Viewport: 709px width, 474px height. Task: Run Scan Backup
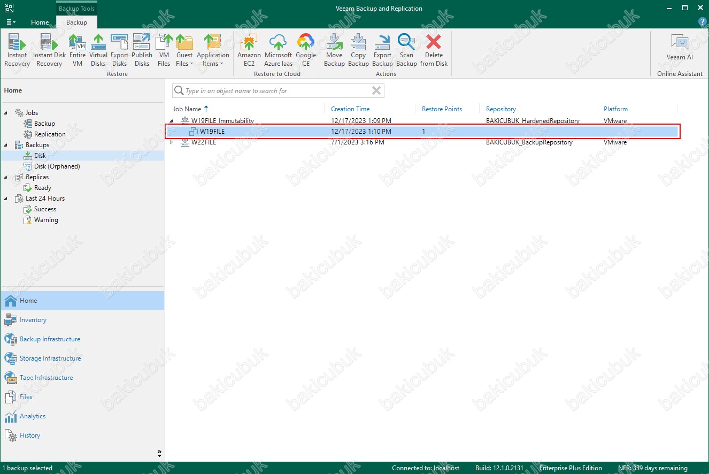coord(406,50)
